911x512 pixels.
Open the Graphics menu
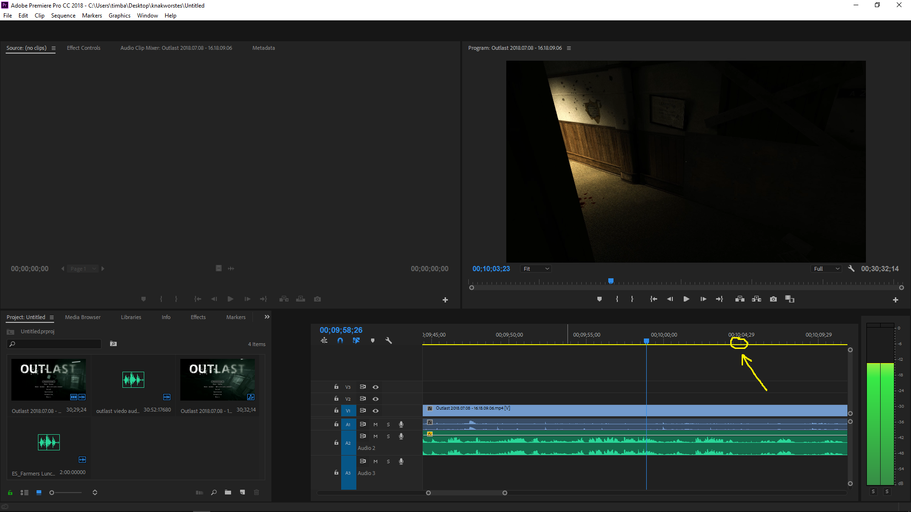click(x=119, y=16)
